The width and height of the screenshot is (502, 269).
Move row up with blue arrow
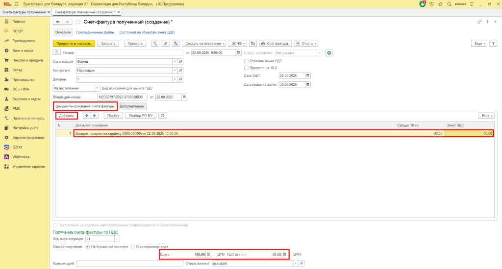(x=87, y=116)
